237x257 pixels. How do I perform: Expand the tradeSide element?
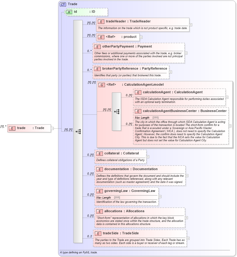tap(188, 238)
